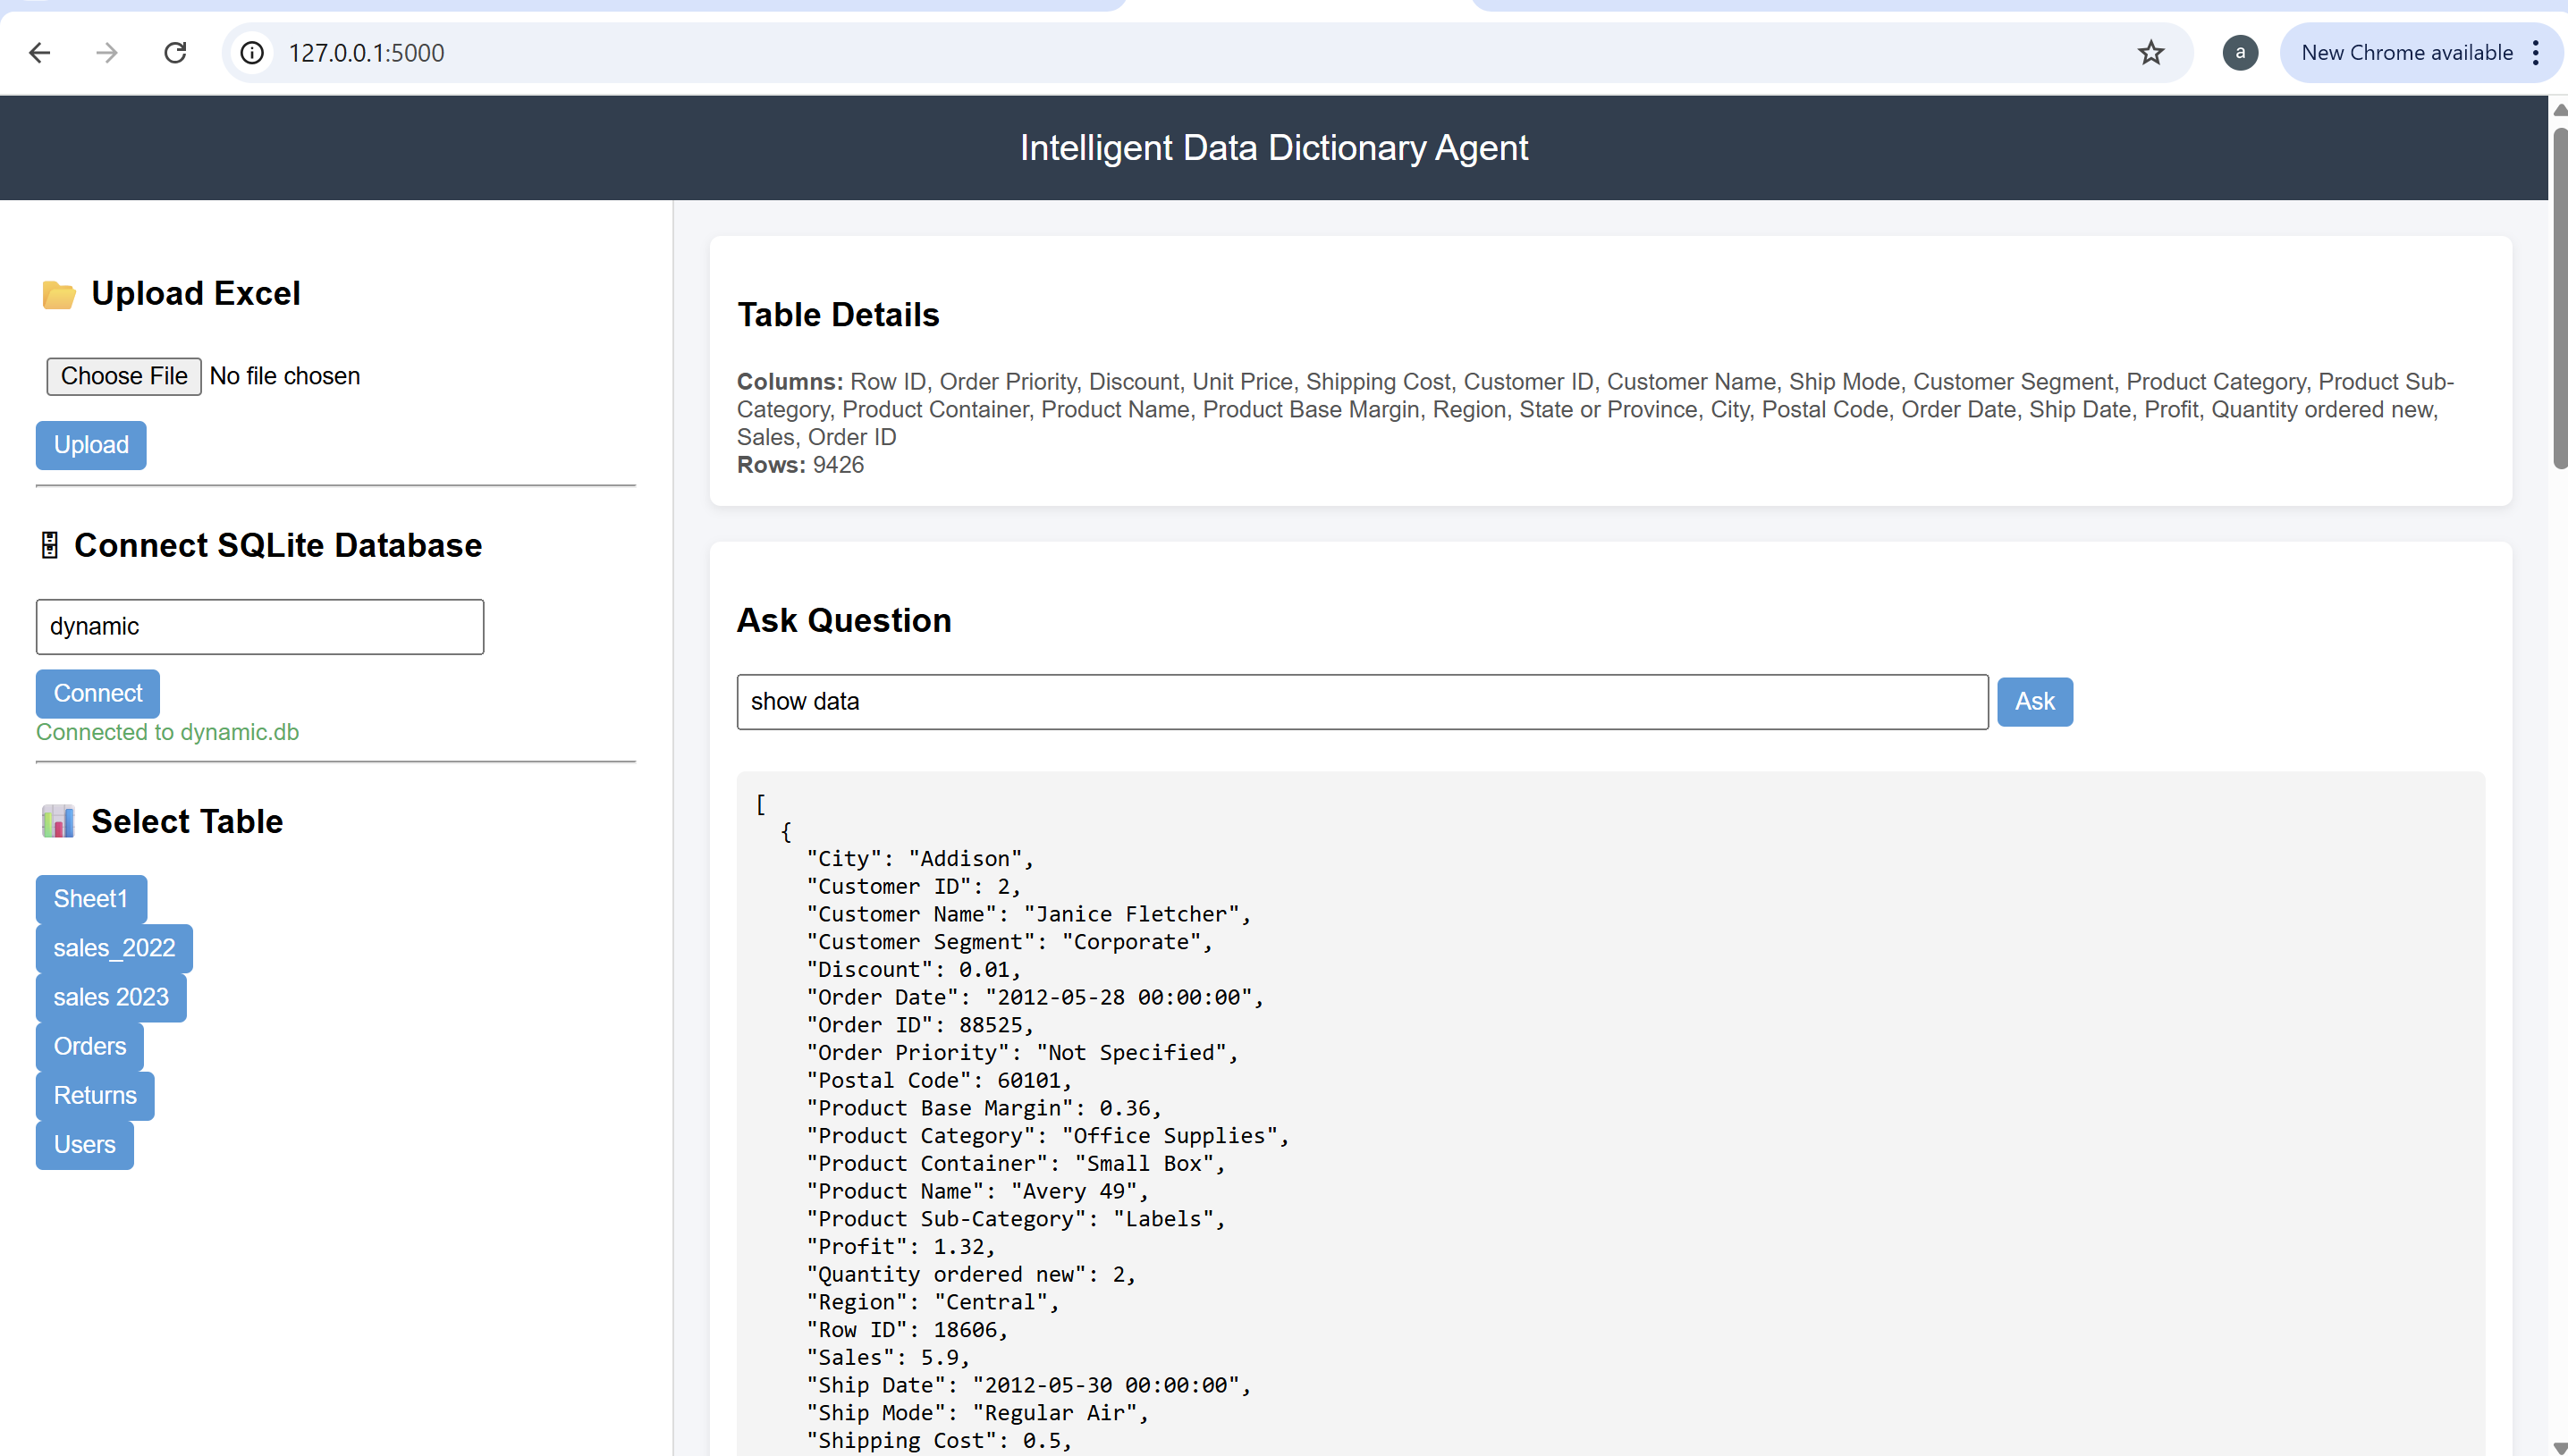
Task: Click the scrollbar up arrow
Action: [2559, 110]
